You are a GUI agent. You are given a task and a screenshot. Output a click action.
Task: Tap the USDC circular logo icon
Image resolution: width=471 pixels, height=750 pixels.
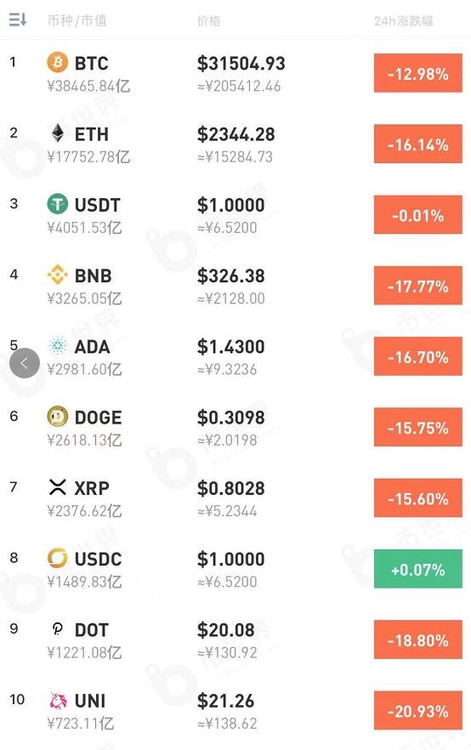click(57, 558)
